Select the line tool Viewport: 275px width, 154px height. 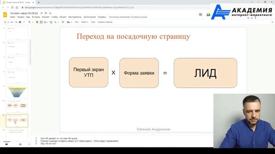pyautogui.click(x=55, y=22)
